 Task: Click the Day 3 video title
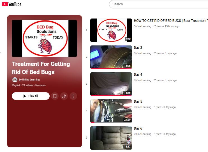click(x=138, y=48)
